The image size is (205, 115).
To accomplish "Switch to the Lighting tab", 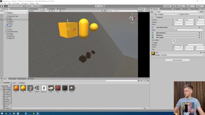I will (x=177, y=9).
